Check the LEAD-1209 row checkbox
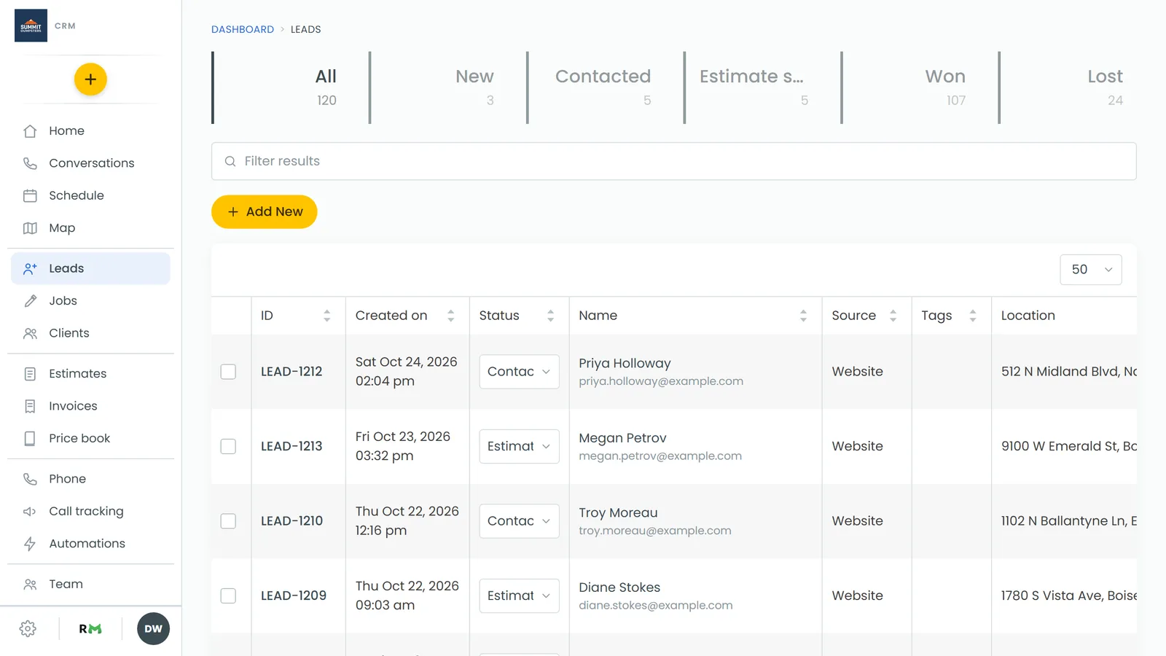The width and height of the screenshot is (1166, 656). (228, 596)
